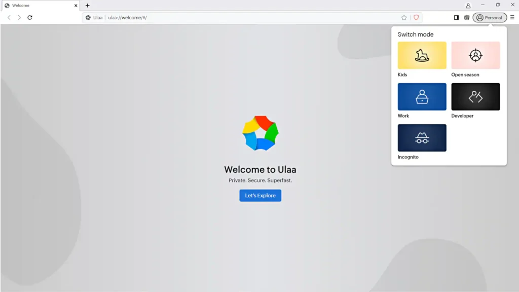Open the browsing data cleanup icon
This screenshot has height=292, width=519.
(x=466, y=17)
